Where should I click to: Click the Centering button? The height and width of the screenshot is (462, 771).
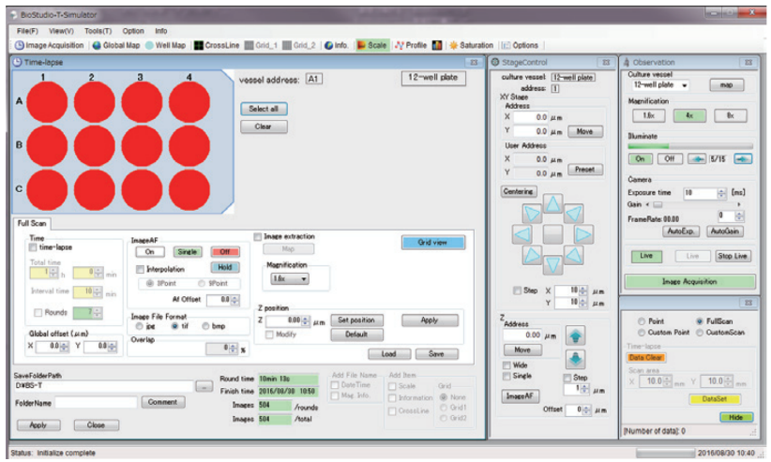click(x=519, y=191)
